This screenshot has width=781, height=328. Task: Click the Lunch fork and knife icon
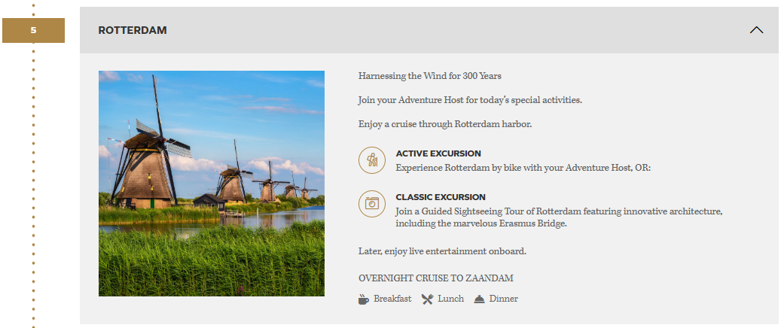[427, 299]
